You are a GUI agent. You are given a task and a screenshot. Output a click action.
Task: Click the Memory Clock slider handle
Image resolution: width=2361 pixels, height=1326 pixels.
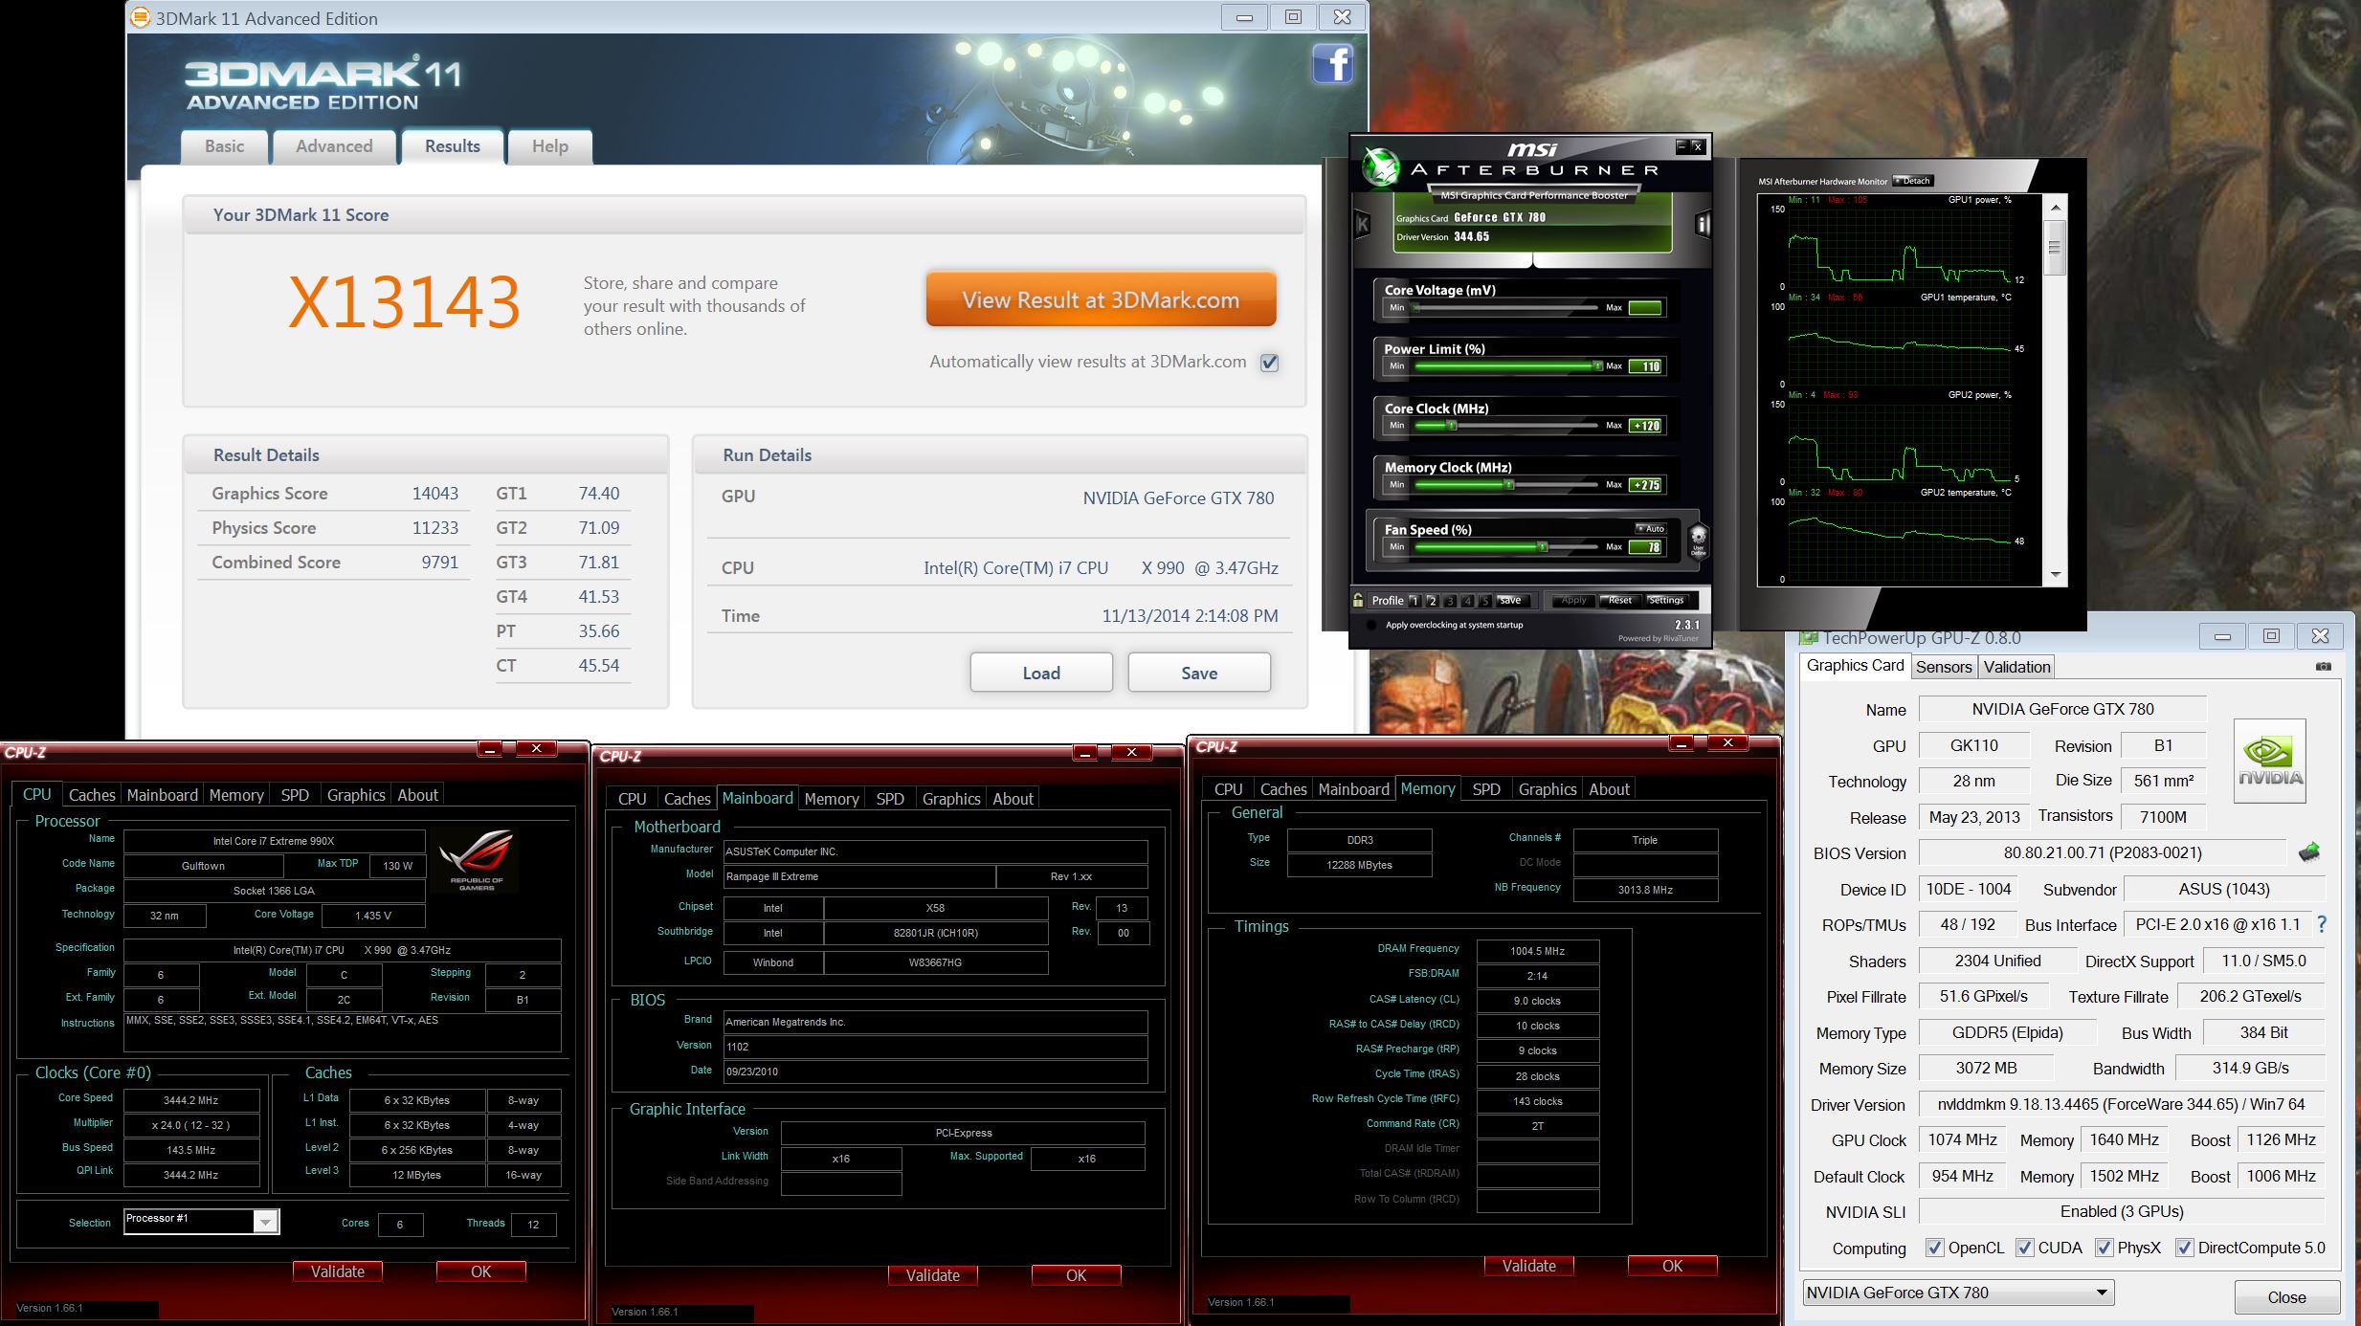pyautogui.click(x=1509, y=484)
